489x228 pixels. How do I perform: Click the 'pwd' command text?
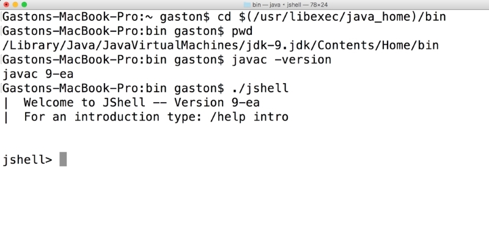coord(242,31)
